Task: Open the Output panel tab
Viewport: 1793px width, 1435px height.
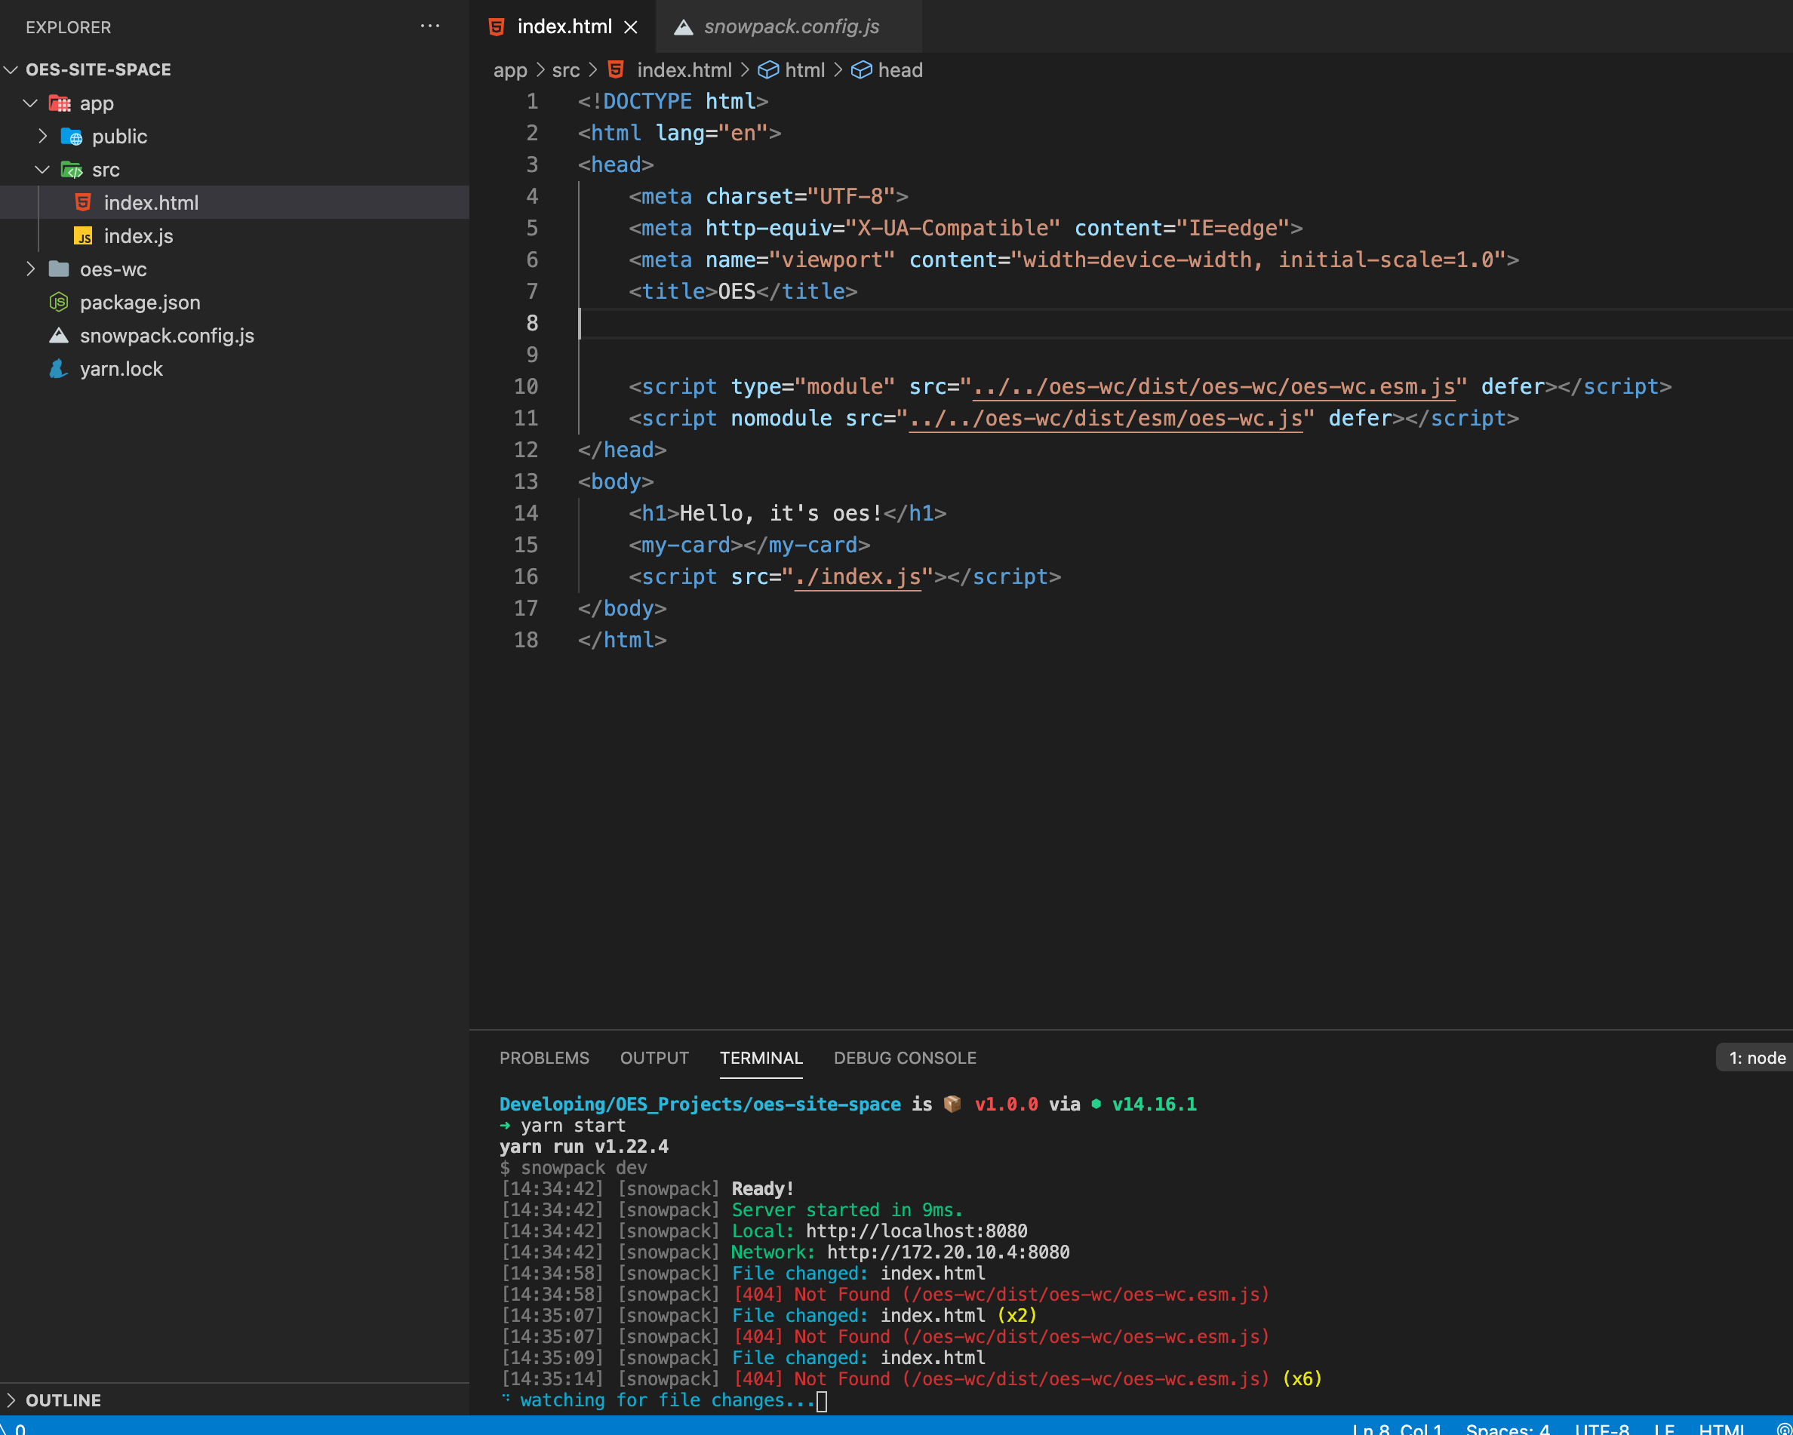Action: tap(654, 1058)
